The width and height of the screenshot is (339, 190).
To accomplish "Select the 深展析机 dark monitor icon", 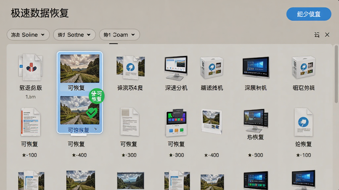I will point(256,68).
